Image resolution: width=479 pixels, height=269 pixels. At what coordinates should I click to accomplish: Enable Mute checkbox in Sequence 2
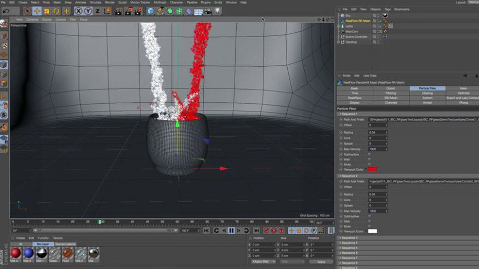(x=370, y=226)
